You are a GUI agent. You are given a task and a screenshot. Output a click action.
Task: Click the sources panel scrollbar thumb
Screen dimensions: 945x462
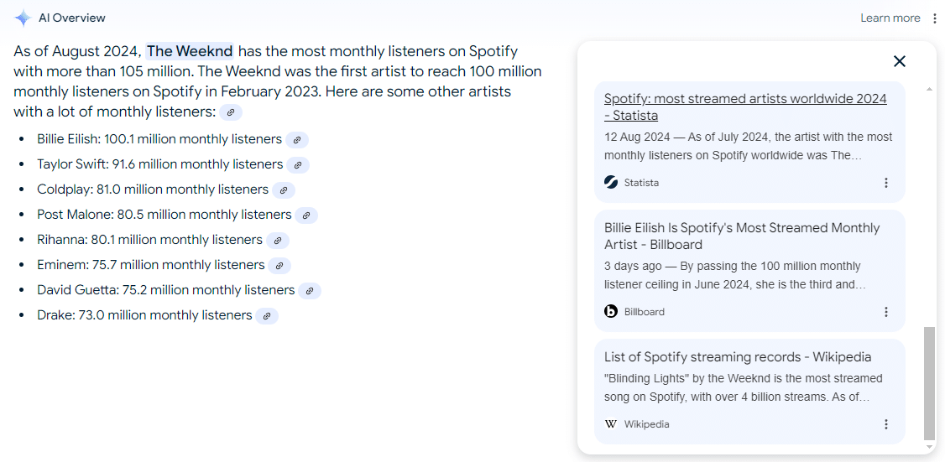click(928, 382)
